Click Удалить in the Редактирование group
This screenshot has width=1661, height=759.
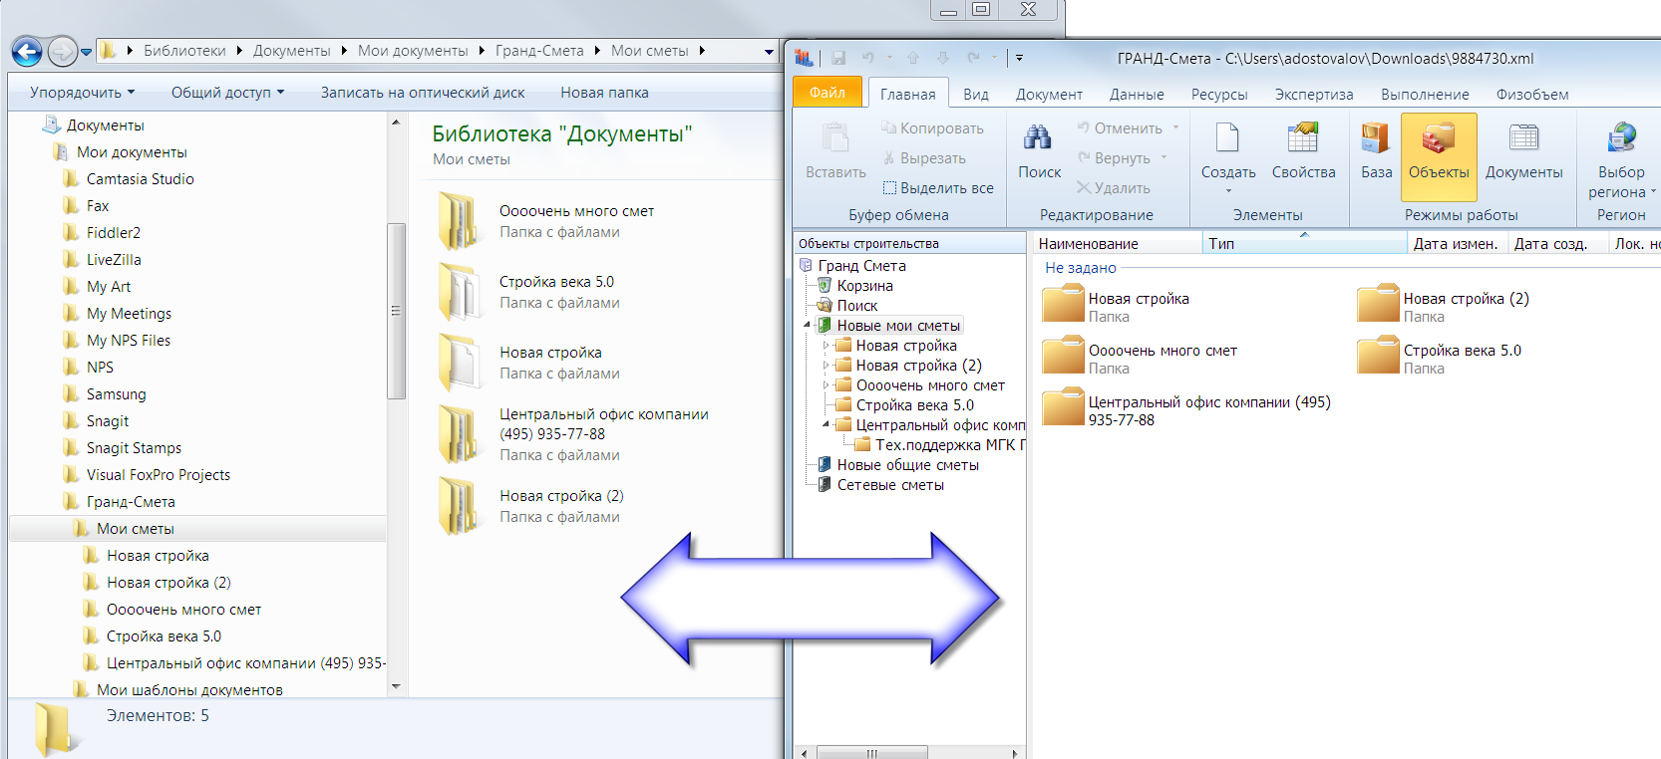1113,188
